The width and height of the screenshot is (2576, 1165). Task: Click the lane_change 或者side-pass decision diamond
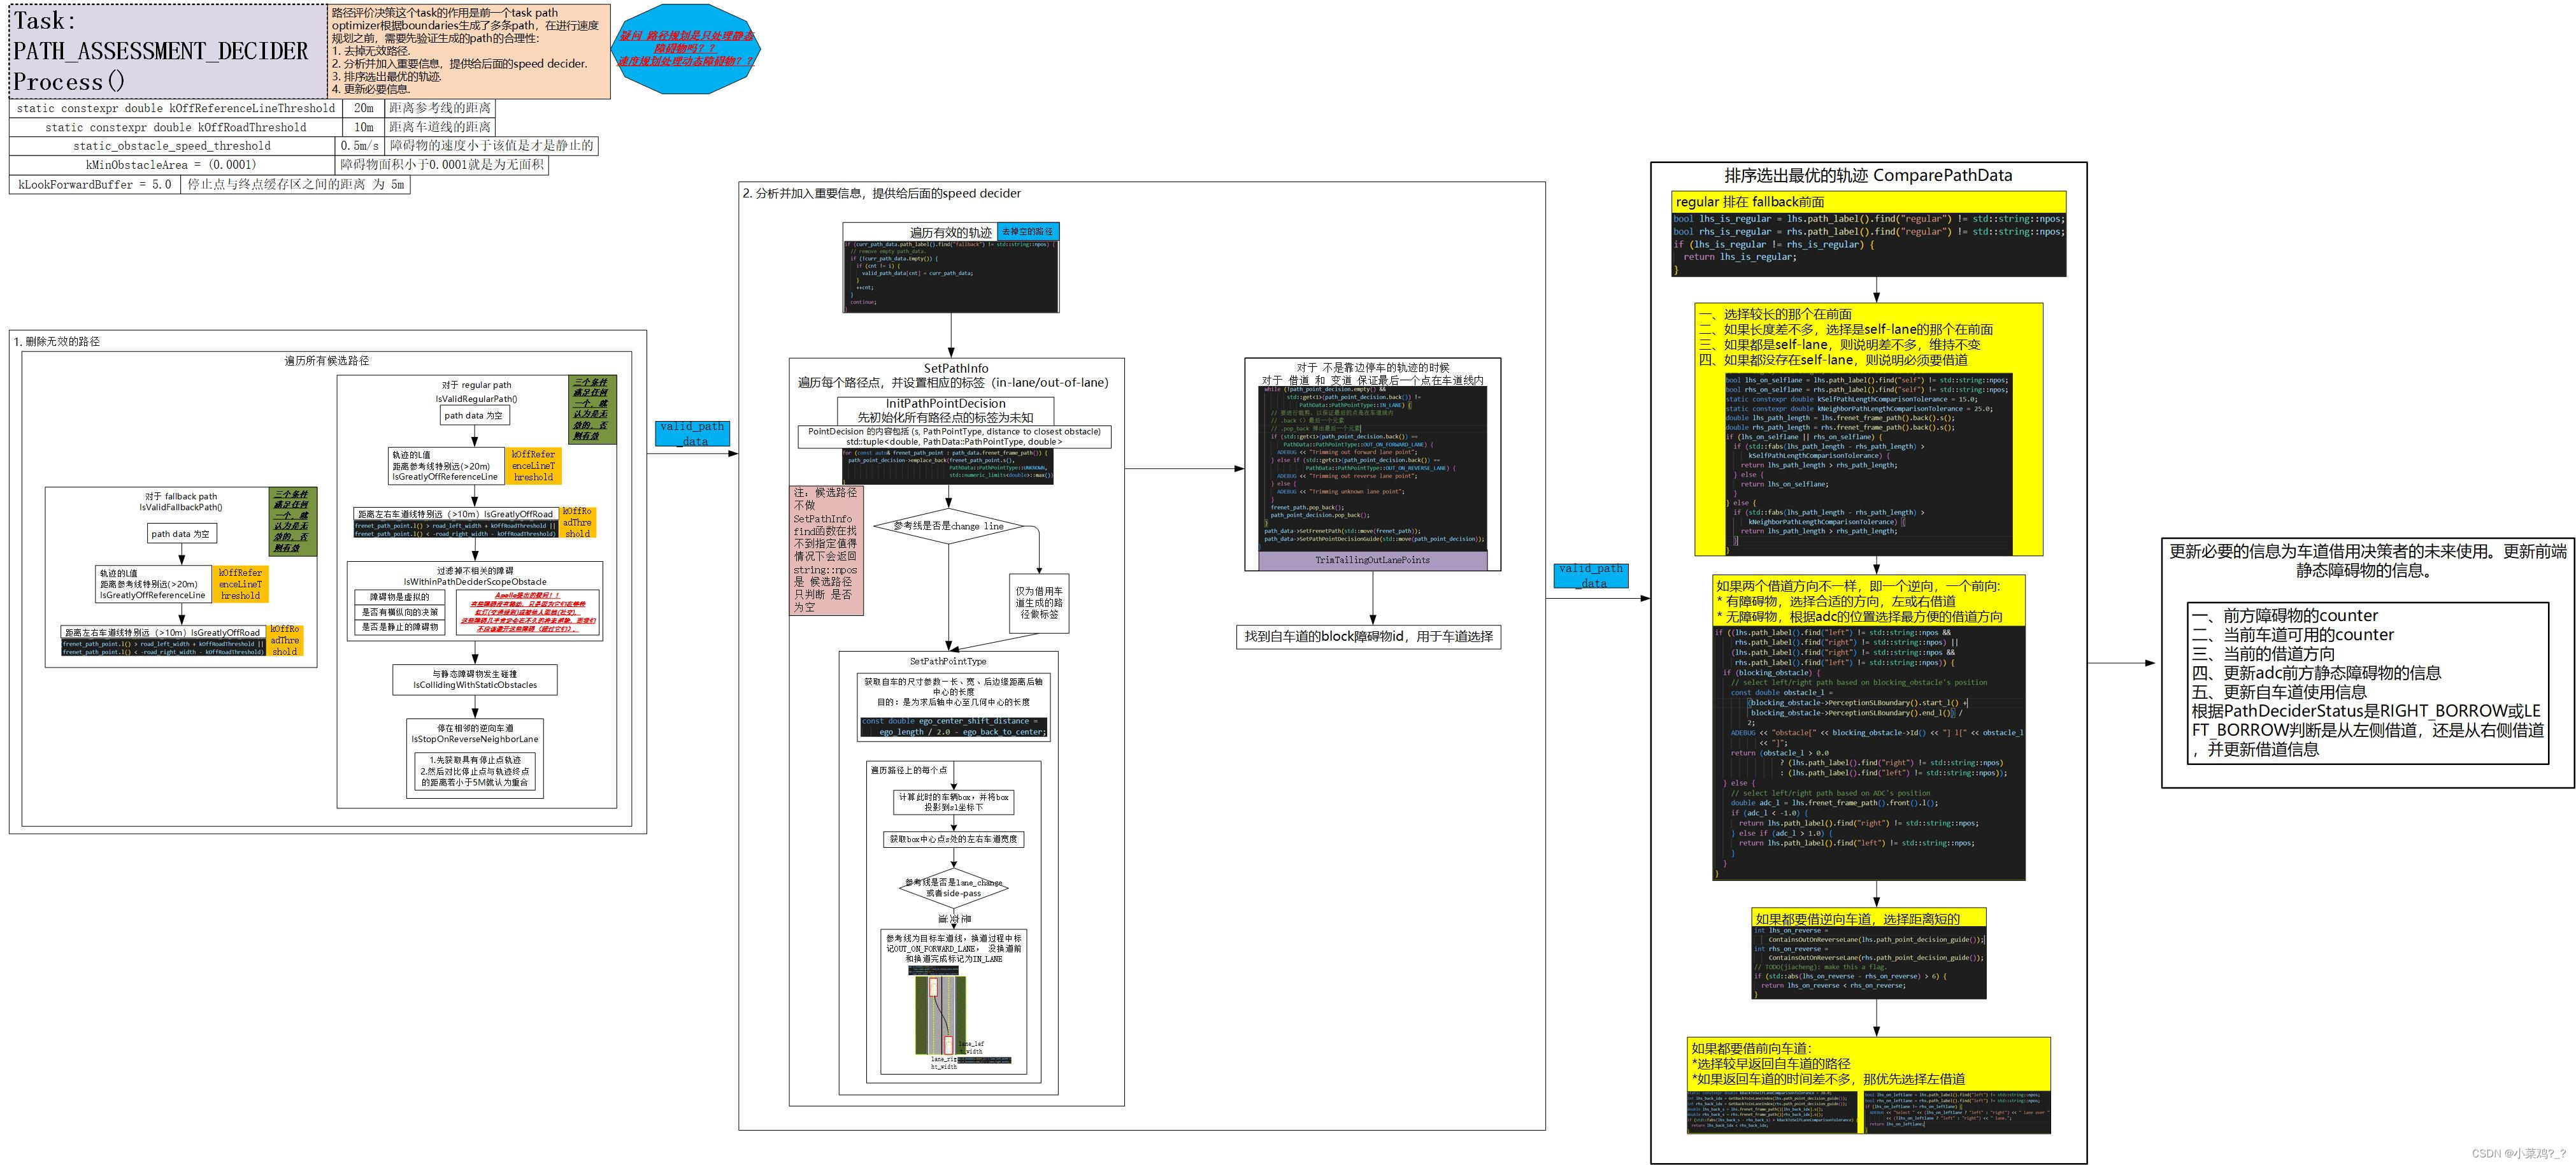coord(953,888)
